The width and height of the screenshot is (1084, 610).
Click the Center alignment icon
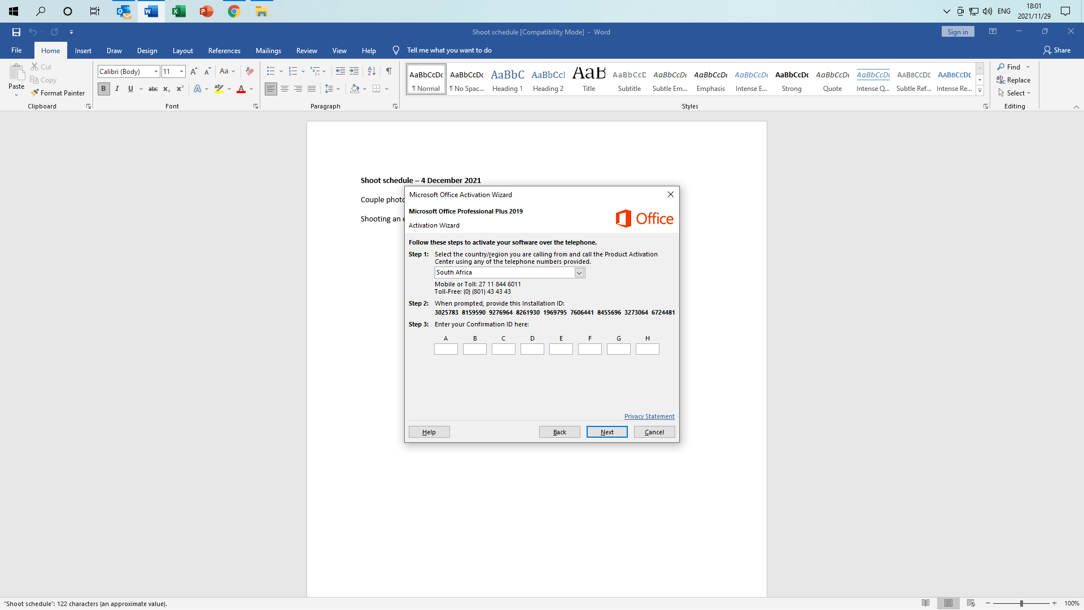pyautogui.click(x=285, y=89)
